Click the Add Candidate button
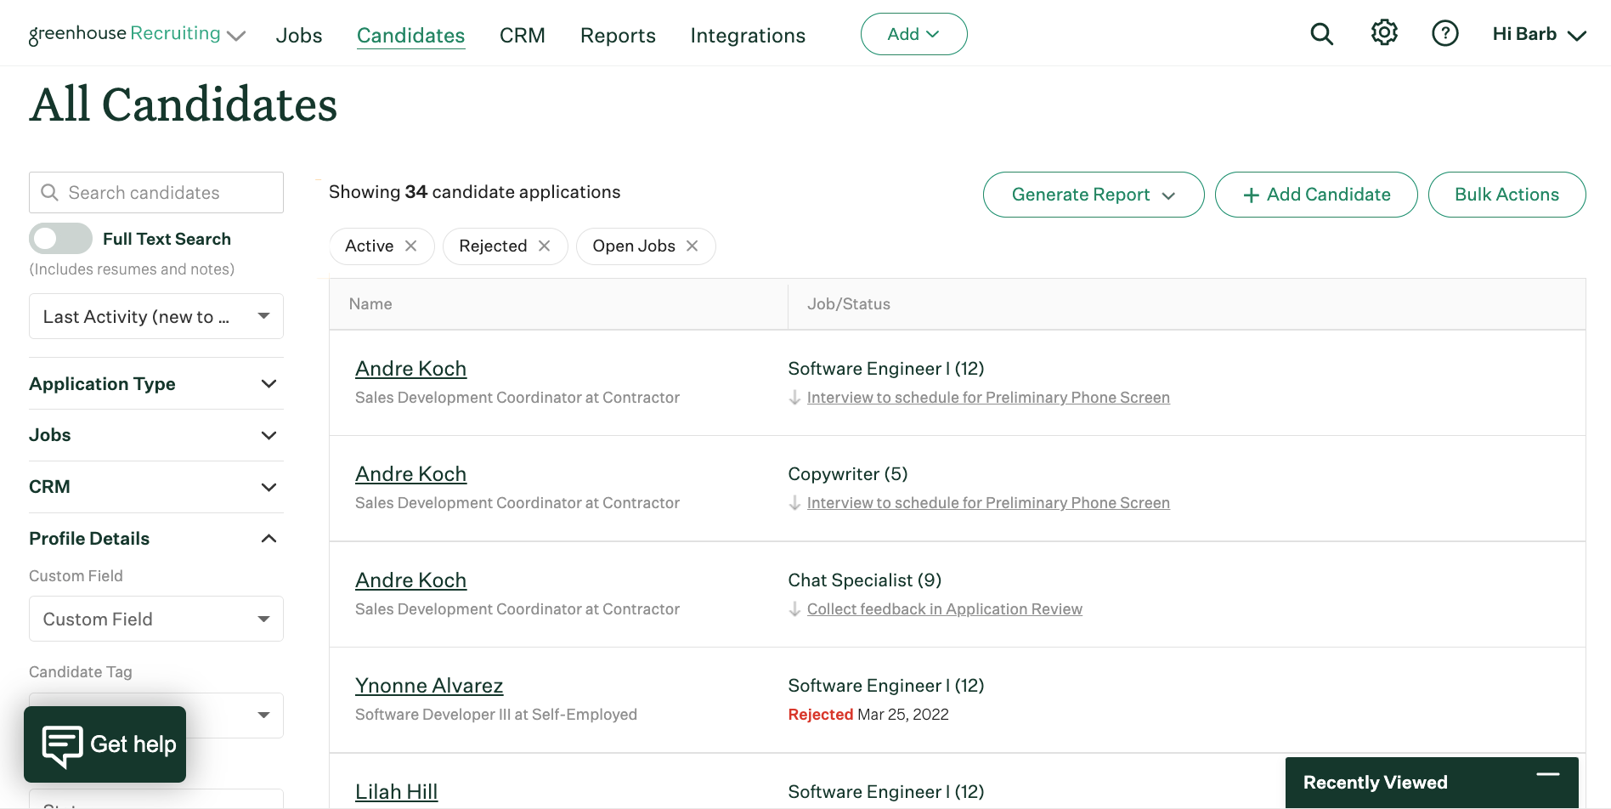 click(1316, 195)
